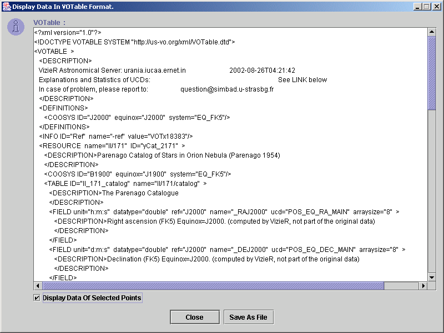444x333 pixels.
Task: Click the application icon in title bar
Action: [7, 7]
